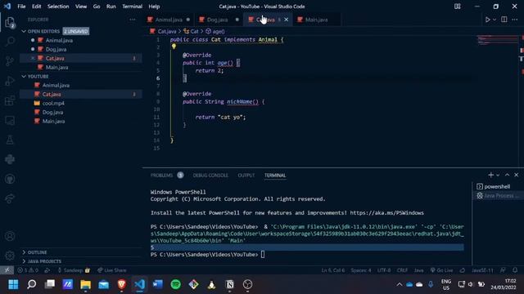Screen dimensions: 524x294
Task: Open the Python icon in activity bar
Action: point(10,159)
